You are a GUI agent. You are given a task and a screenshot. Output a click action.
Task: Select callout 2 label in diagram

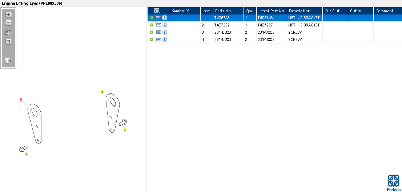102,92
